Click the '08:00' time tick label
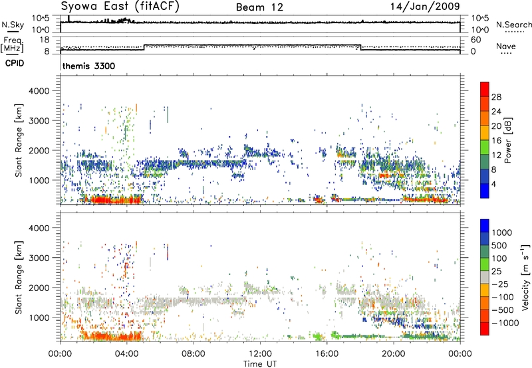The image size is (532, 368). coord(194,354)
